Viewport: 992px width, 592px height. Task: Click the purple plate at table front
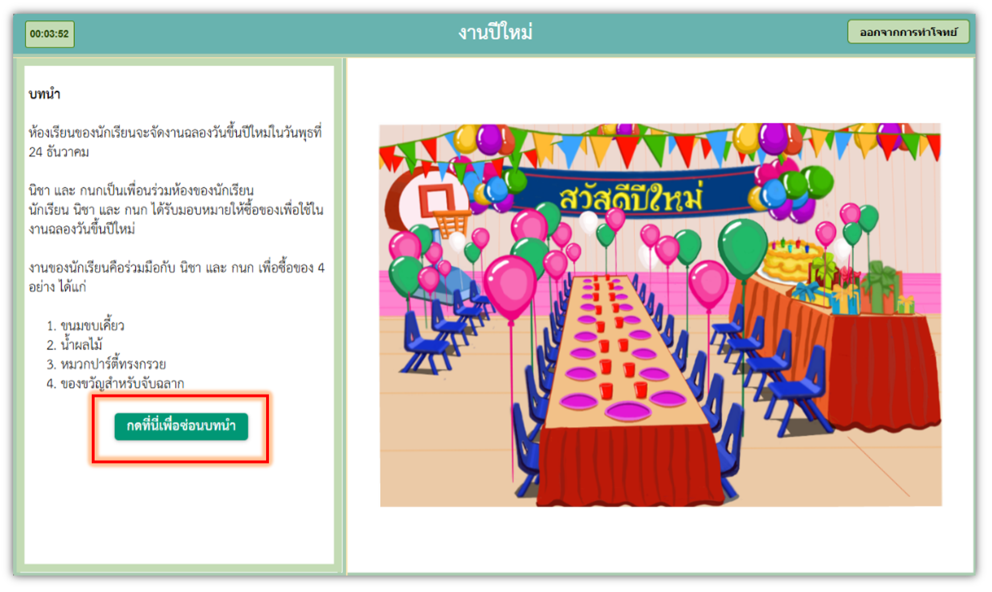[628, 410]
